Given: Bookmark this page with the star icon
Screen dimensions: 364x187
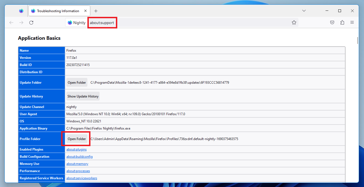Looking at the screenshot, I should click(x=294, y=23).
